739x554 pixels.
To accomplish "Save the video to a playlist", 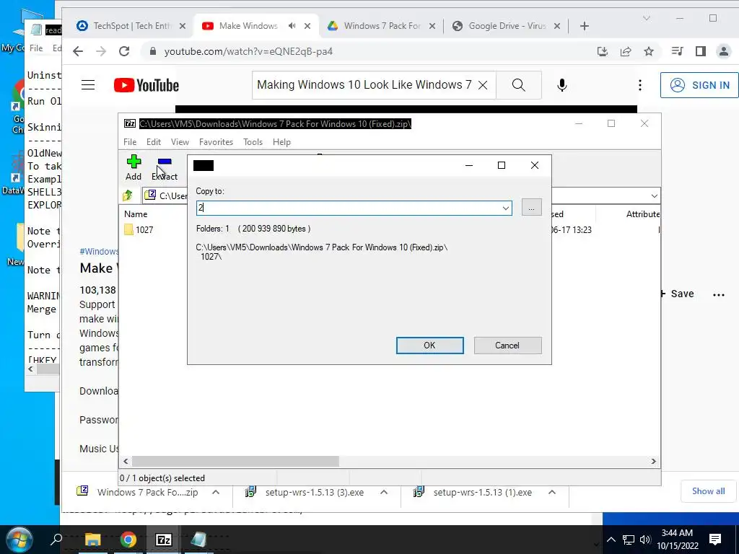I will coord(676,294).
